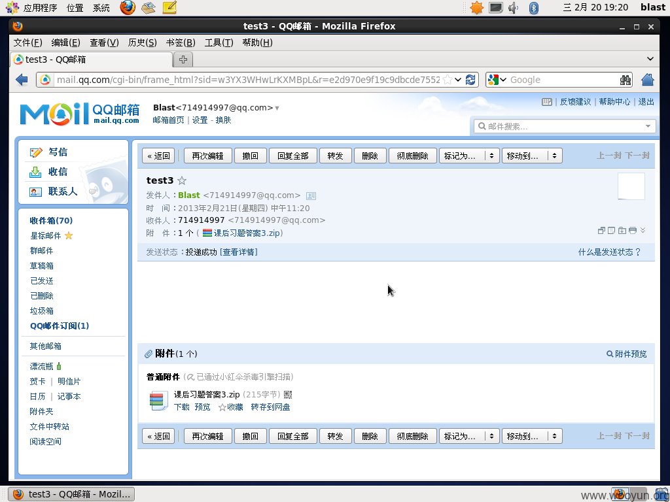Open the 工具 menu

pos(219,42)
